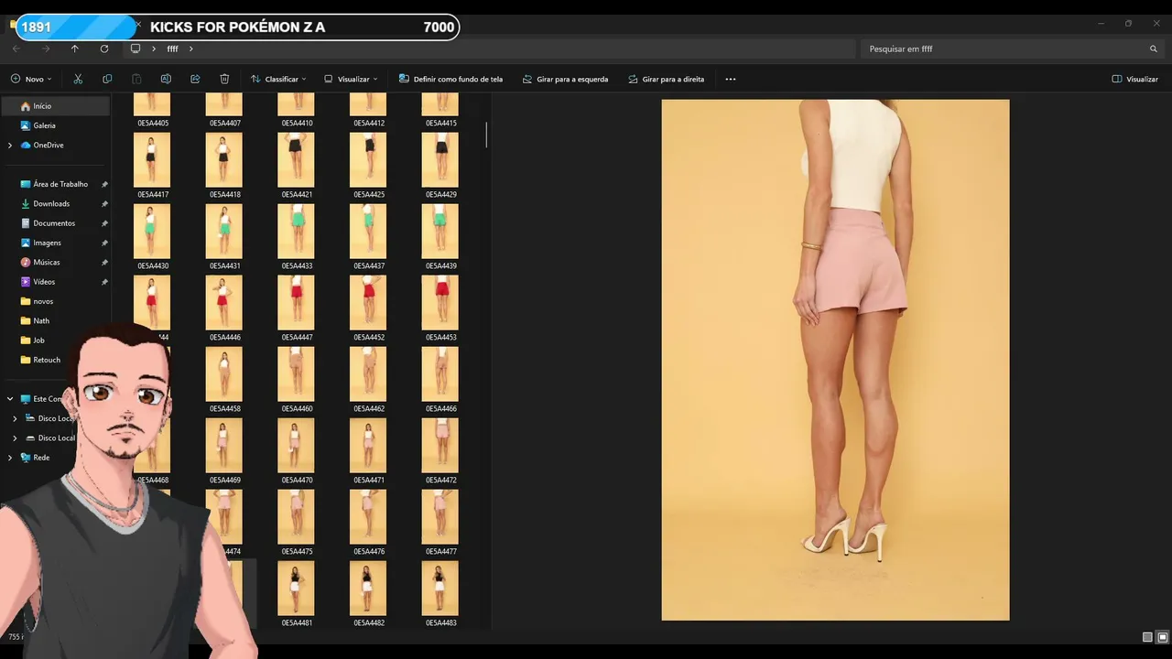This screenshot has width=1172, height=659.
Task: Click the ffff breadcrumb in the address bar
Action: (172, 49)
